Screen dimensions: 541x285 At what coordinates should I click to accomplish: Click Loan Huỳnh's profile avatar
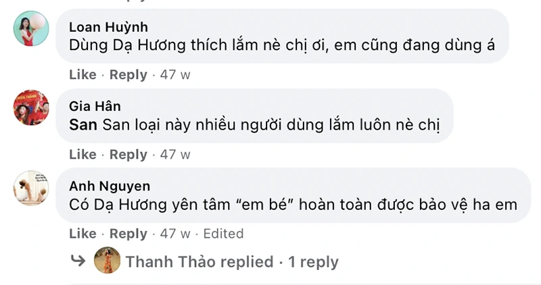pos(31,29)
